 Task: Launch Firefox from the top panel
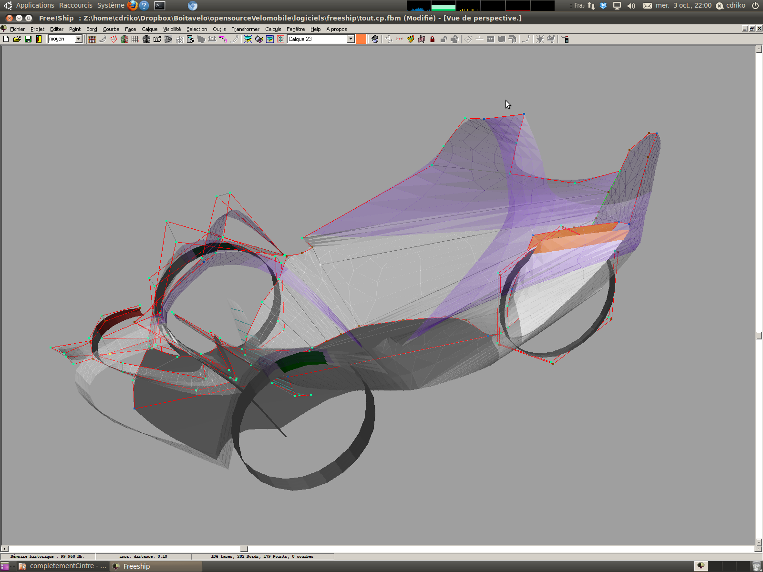133,6
